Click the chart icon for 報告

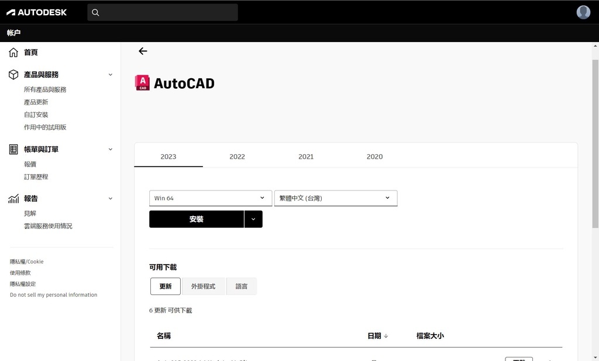coord(13,199)
